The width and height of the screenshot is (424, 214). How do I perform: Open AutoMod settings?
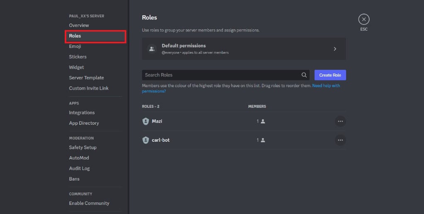(x=79, y=158)
